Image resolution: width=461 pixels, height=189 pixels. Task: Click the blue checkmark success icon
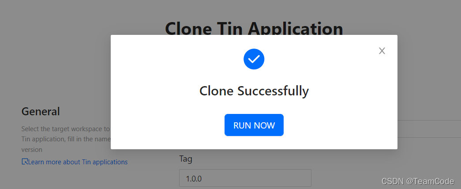tap(254, 59)
